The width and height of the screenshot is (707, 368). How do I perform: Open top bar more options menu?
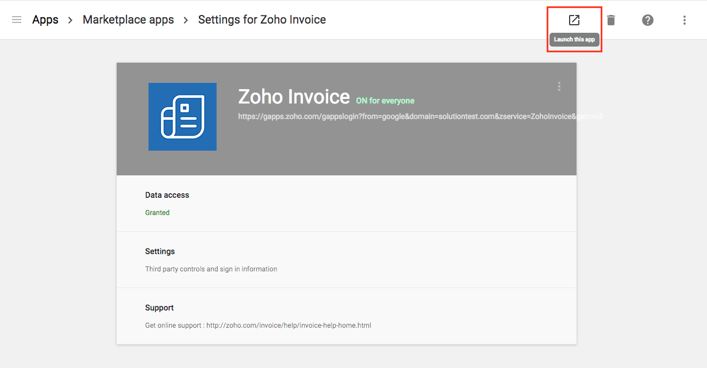685,20
